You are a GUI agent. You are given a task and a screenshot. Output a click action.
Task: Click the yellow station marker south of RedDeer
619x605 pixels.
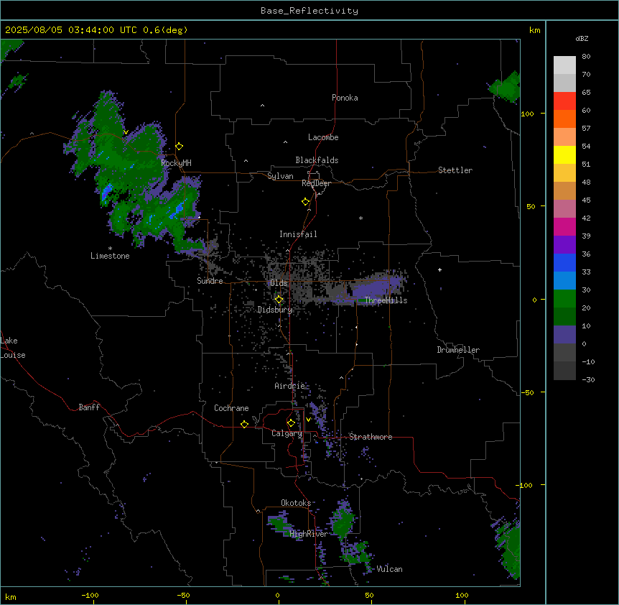[306, 202]
